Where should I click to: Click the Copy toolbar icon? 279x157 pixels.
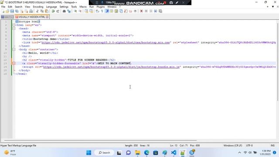[x=42, y=11]
